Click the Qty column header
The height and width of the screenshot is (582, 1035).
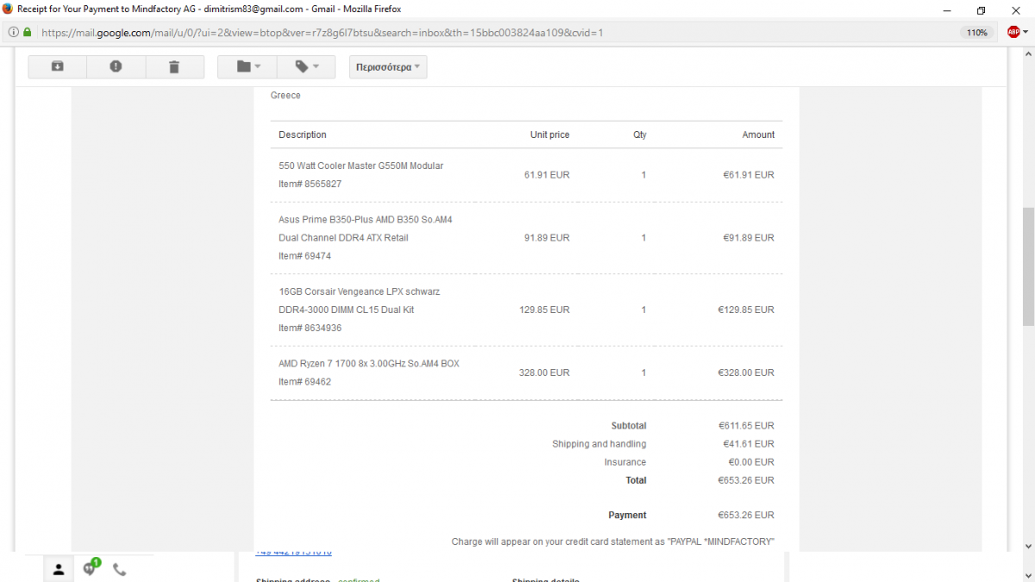point(639,135)
